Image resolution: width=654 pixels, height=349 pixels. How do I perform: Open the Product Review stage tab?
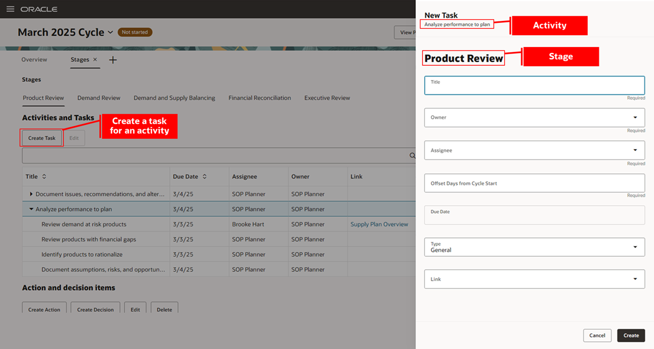click(x=43, y=98)
